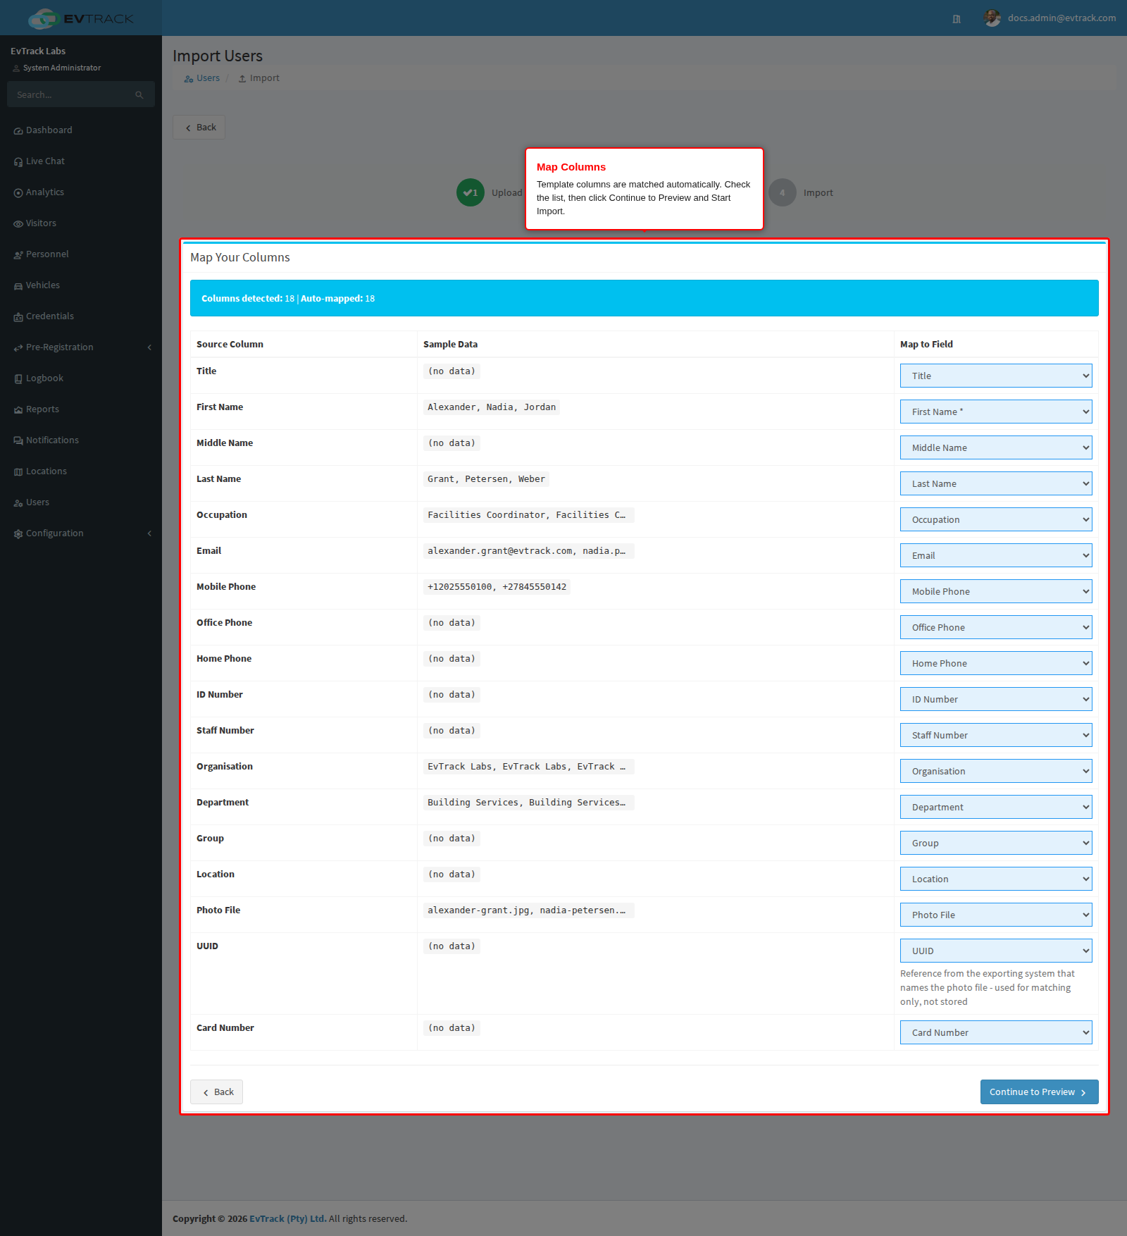1127x1236 pixels.
Task: Open the Department mapping dropdown
Action: tap(996, 807)
